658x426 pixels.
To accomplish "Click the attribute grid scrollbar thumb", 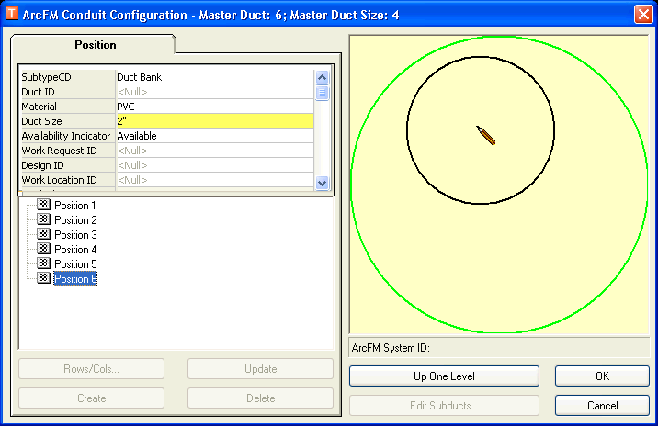I will [322, 93].
